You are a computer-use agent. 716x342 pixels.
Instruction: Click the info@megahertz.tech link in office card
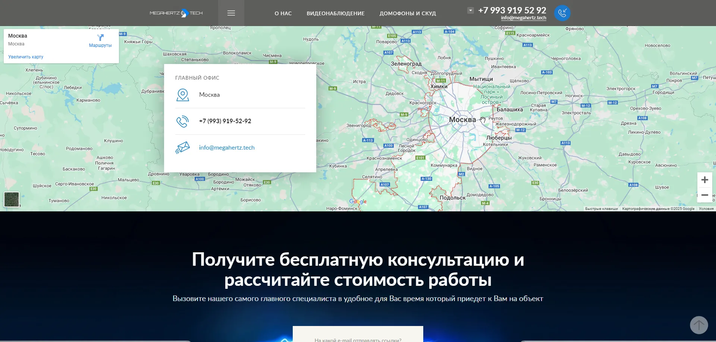tap(227, 148)
